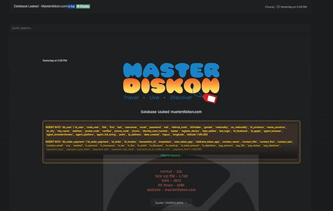Click 'Database Leaked masterdiskon.com' caption text

click(x=171, y=112)
